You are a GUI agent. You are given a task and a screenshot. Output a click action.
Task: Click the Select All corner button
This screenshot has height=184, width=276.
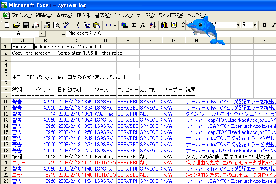(x=6, y=41)
